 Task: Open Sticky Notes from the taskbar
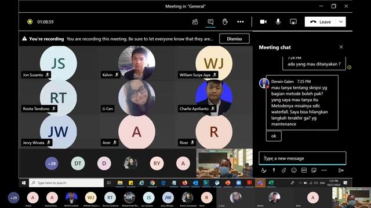[x=131, y=183]
